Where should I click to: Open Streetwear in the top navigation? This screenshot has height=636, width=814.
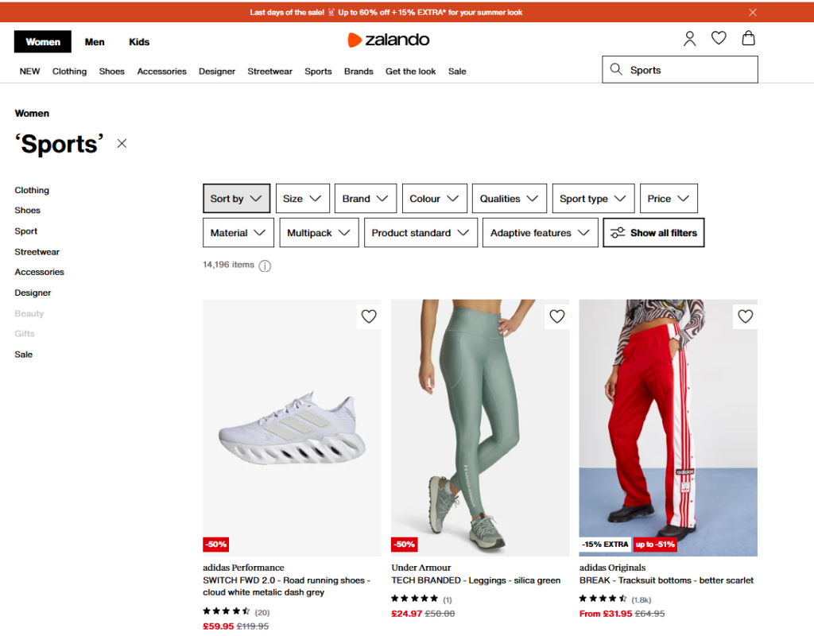(x=270, y=71)
